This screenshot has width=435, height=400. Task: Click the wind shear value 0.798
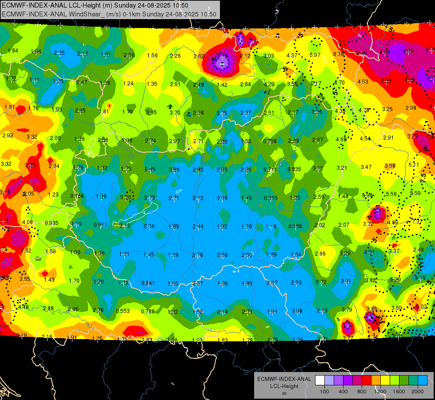[x=270, y=141]
